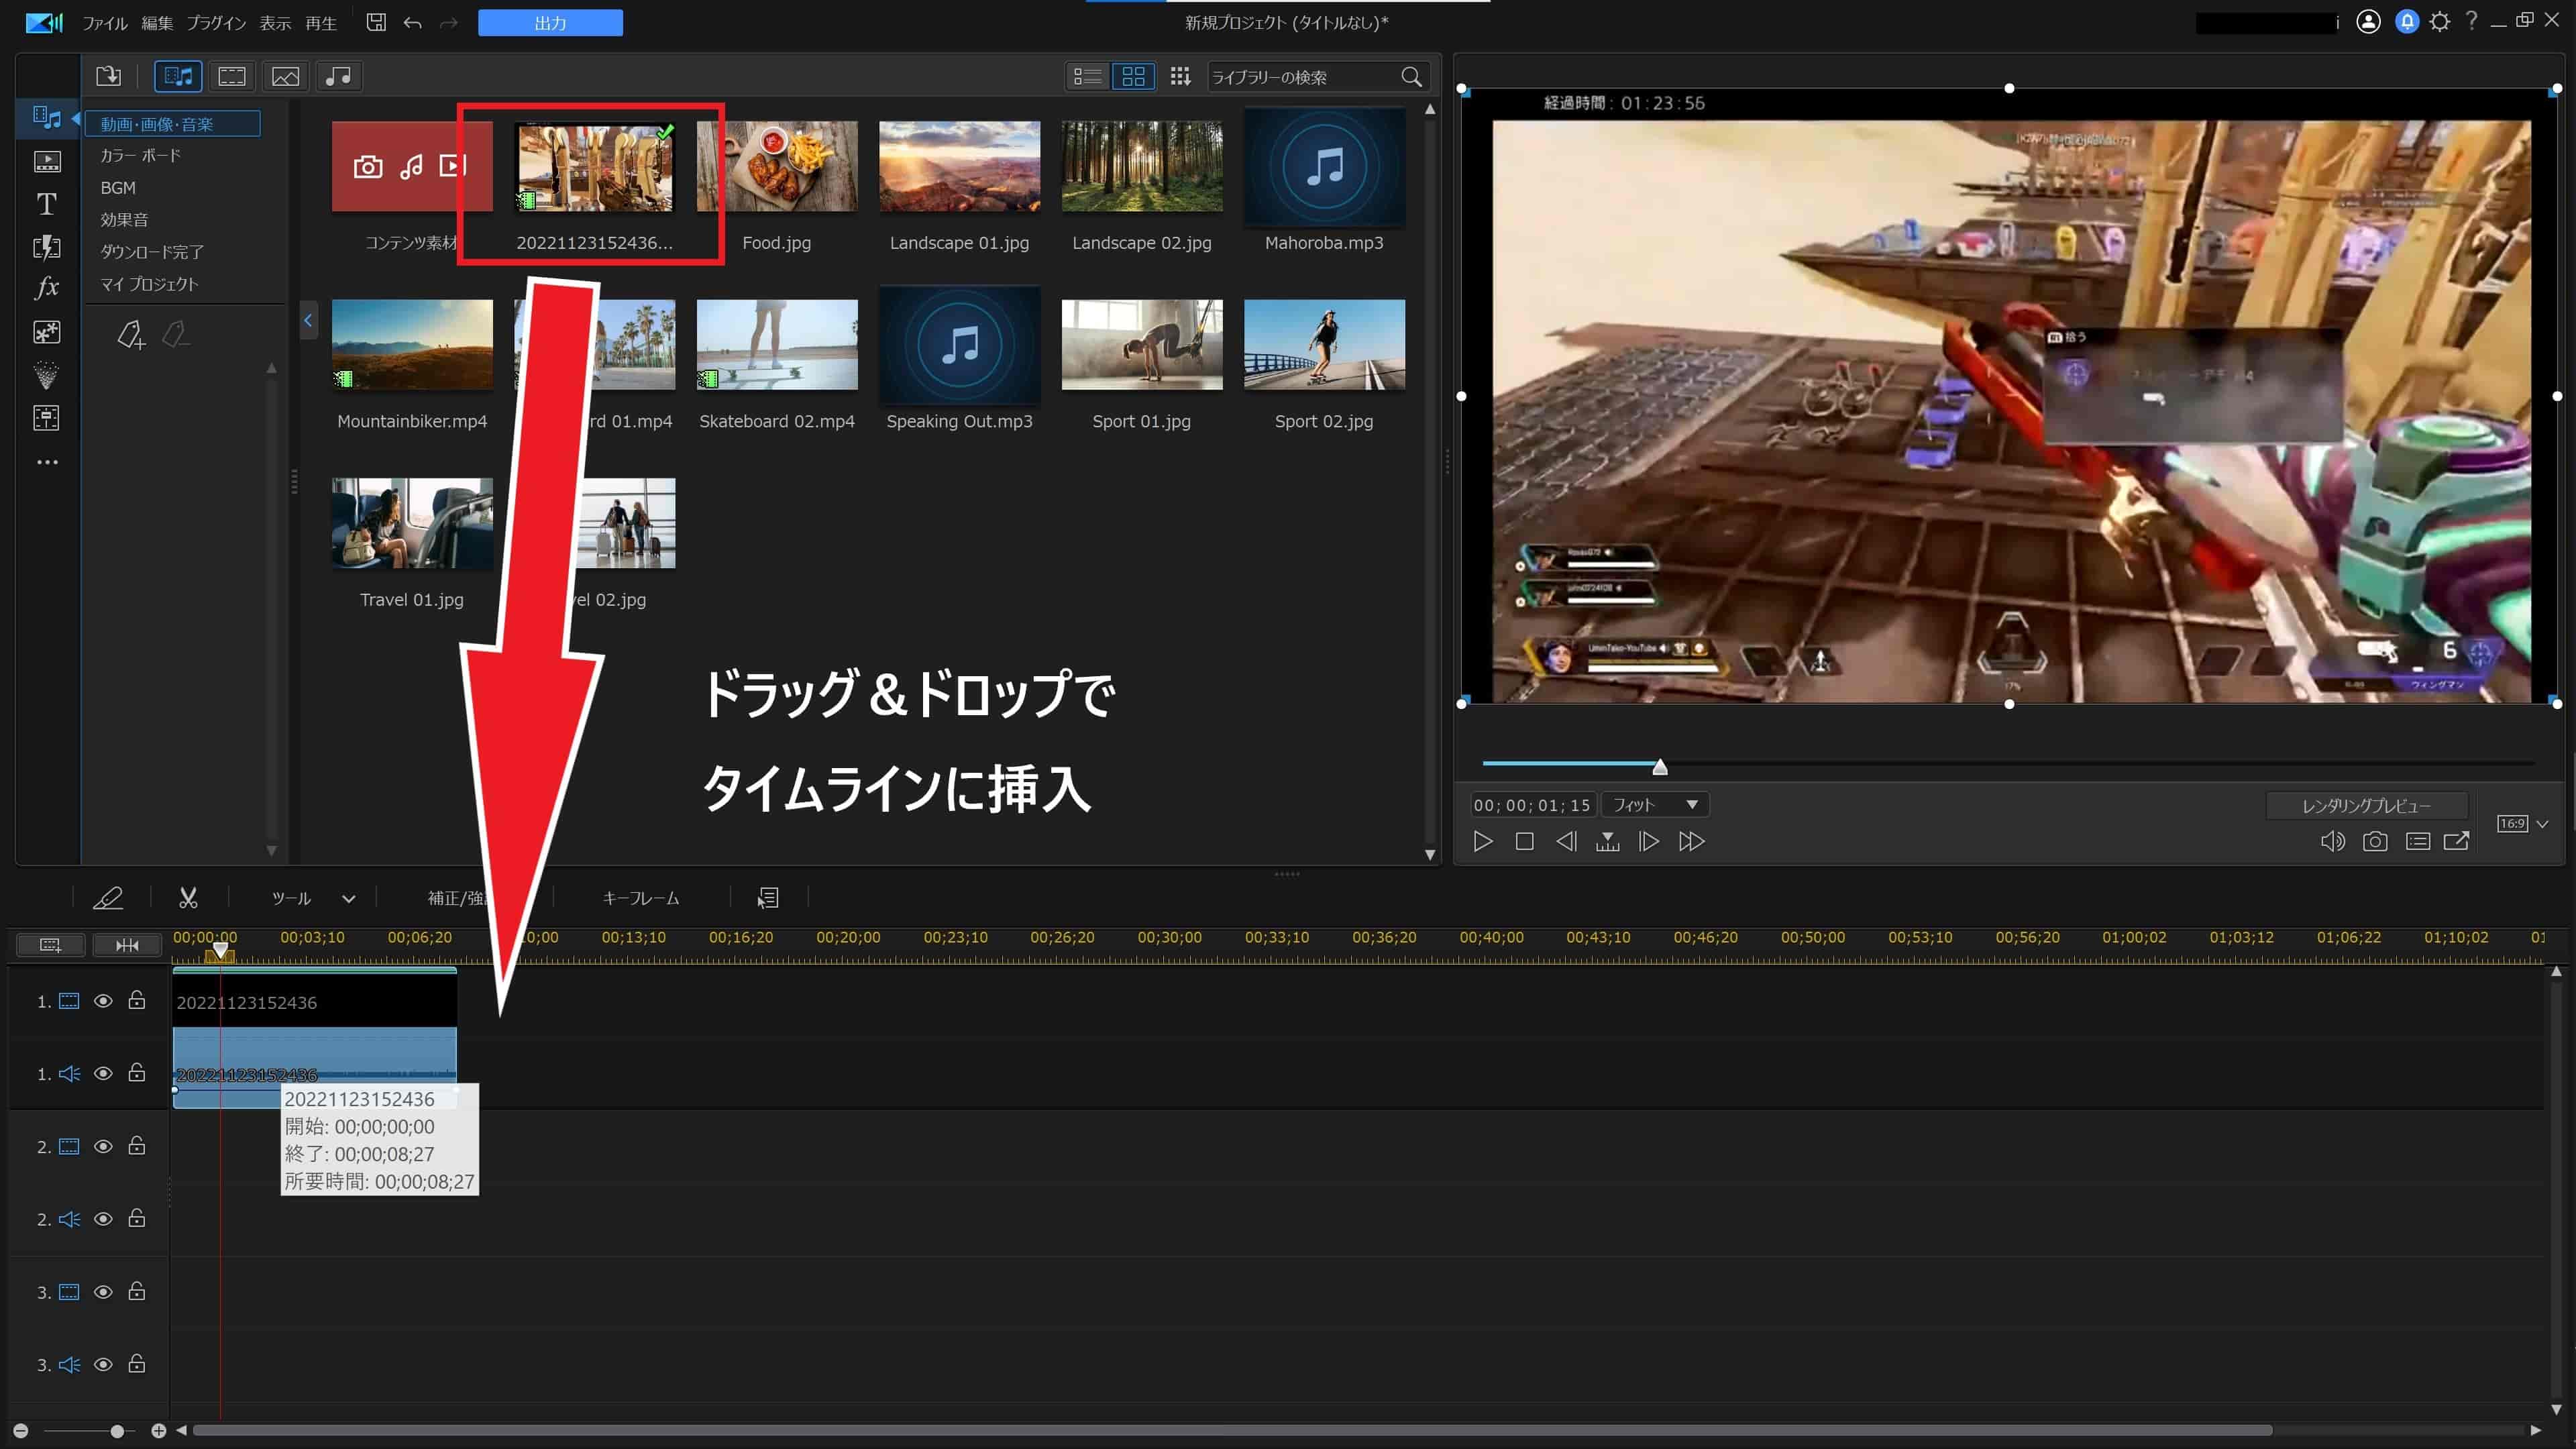Open the Title Room text icon

[46, 204]
